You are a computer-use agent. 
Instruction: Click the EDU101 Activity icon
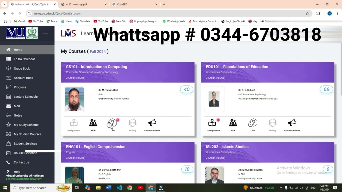click(273, 123)
